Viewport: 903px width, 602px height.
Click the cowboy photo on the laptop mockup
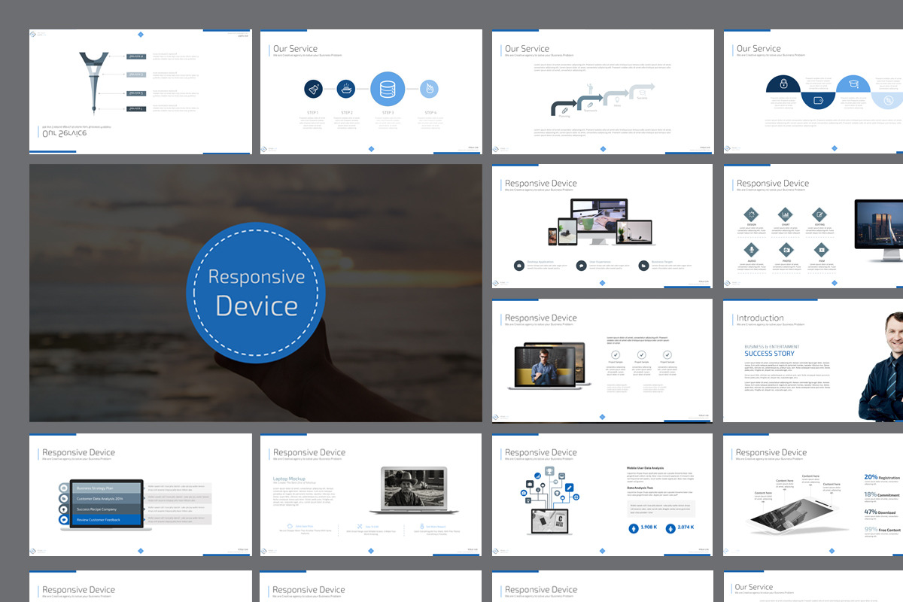414,488
